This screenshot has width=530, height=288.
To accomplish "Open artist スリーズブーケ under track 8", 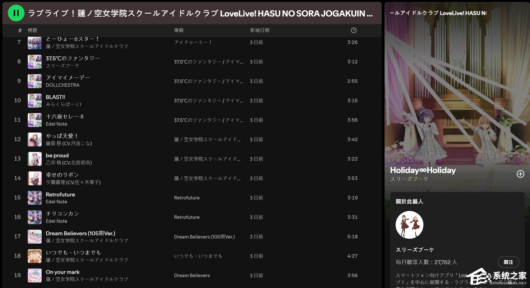I will [63, 66].
